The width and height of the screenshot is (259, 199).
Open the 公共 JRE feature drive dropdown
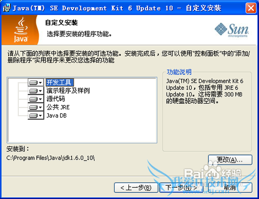coord(36,108)
